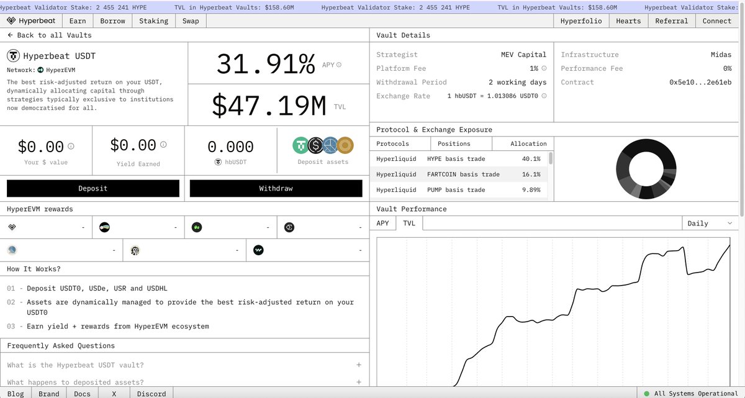Open the Earn menu tab
The image size is (745, 398).
pos(78,20)
